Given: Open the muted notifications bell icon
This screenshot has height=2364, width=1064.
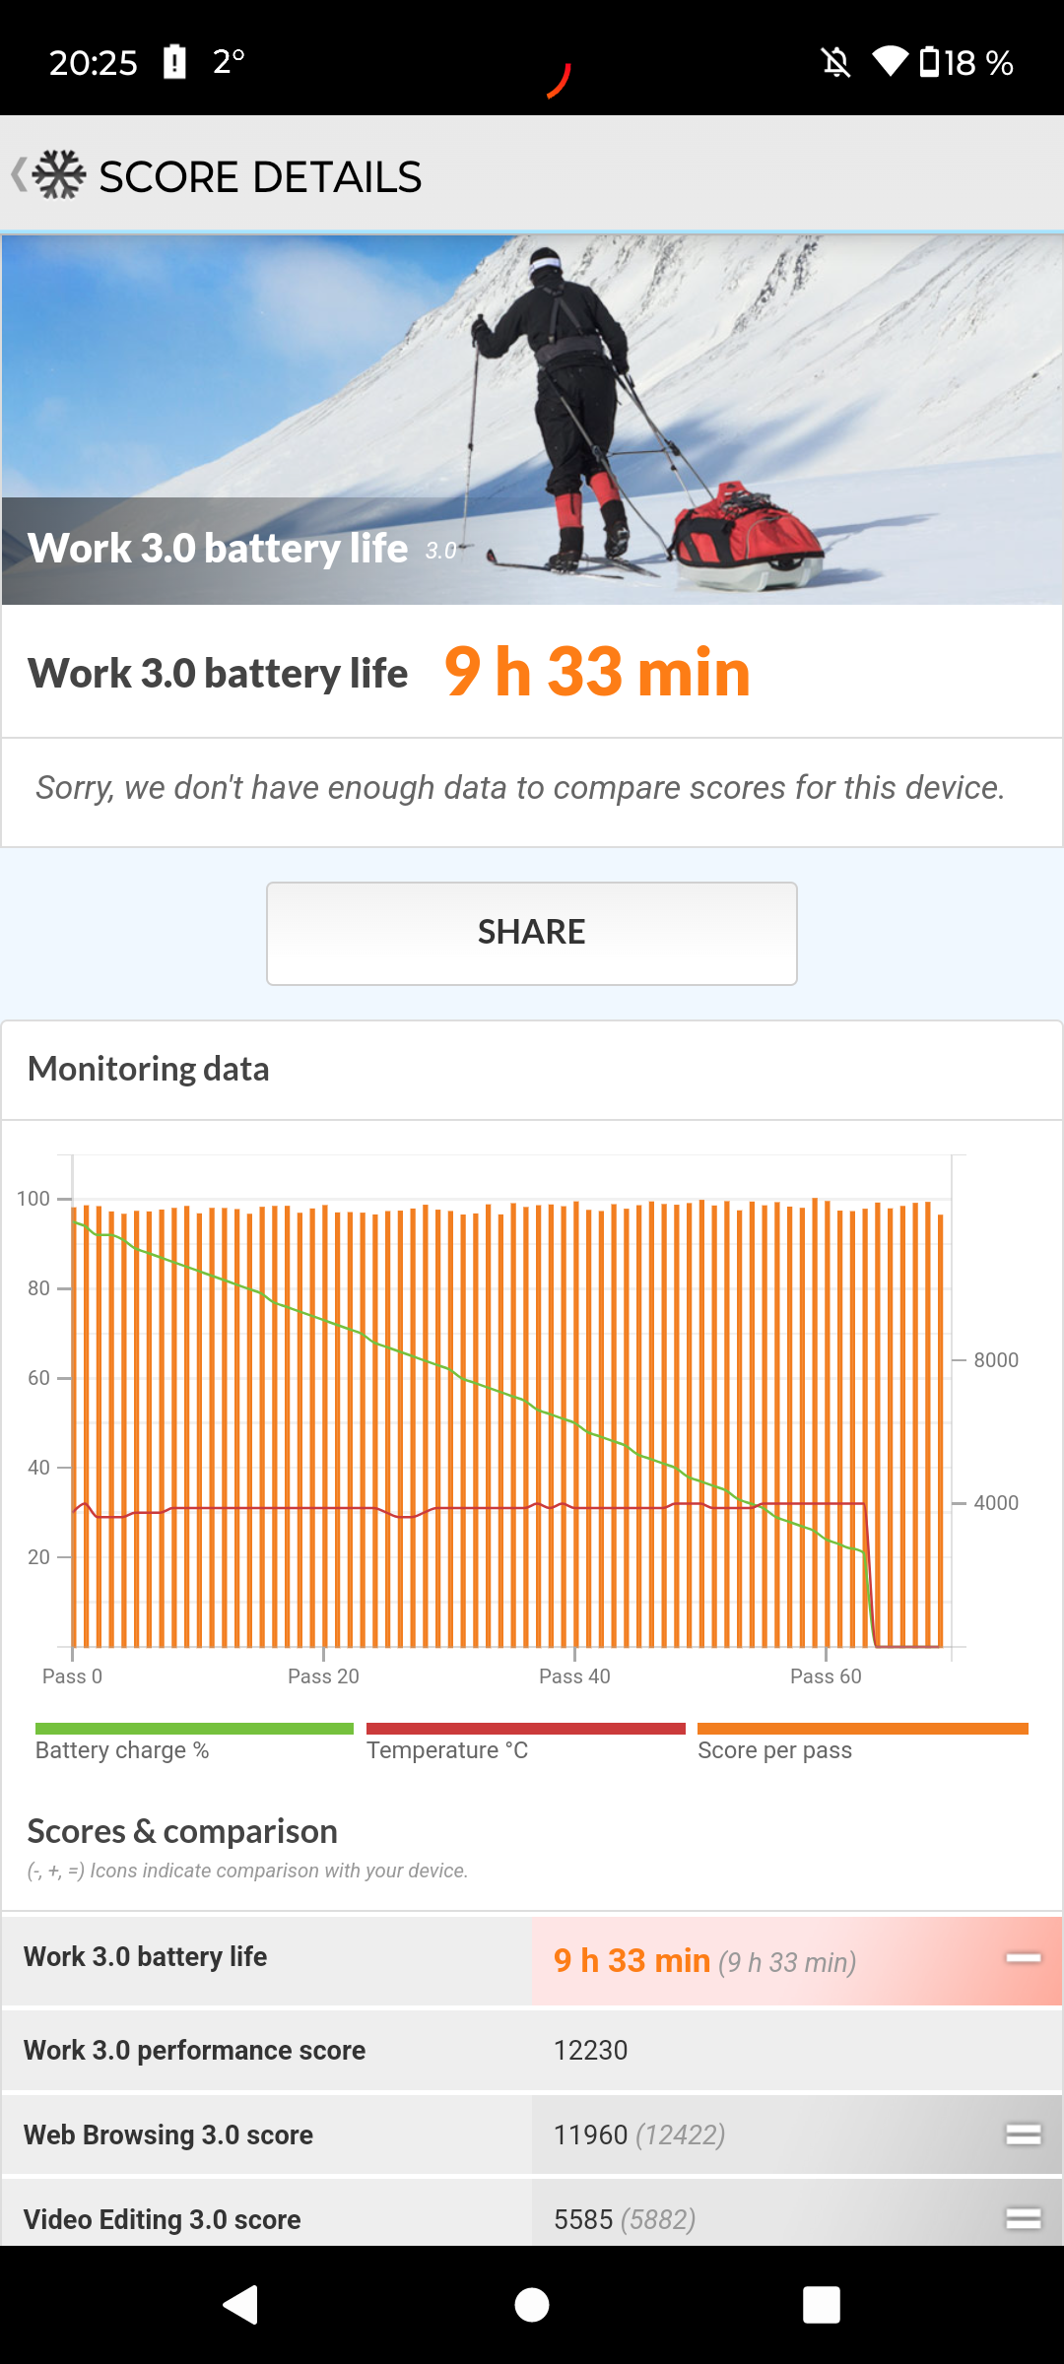Looking at the screenshot, I should tap(836, 63).
